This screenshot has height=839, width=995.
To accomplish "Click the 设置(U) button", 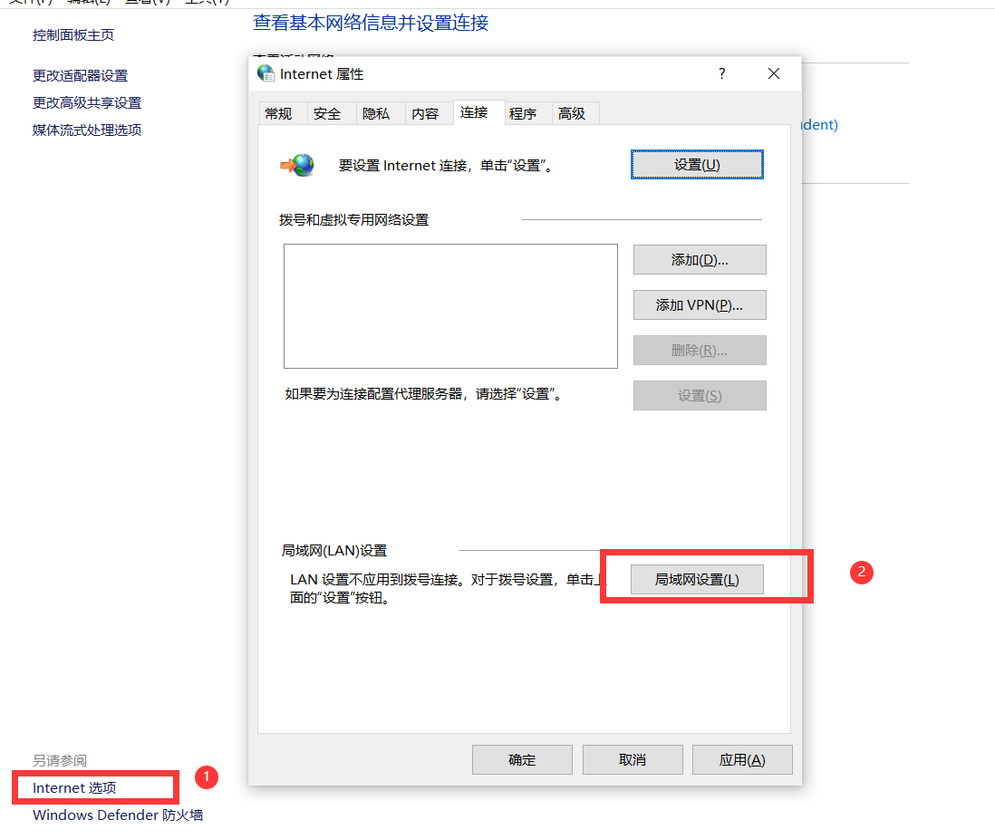I will coord(696,164).
